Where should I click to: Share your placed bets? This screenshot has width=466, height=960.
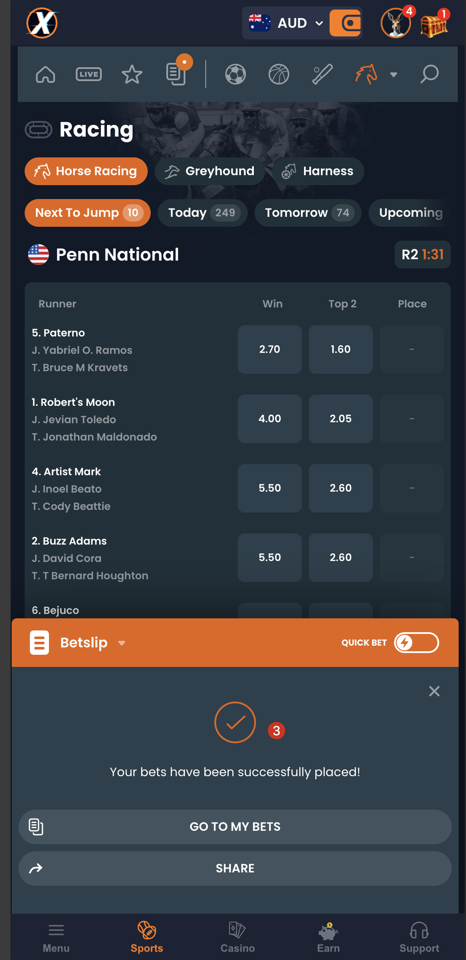click(235, 868)
